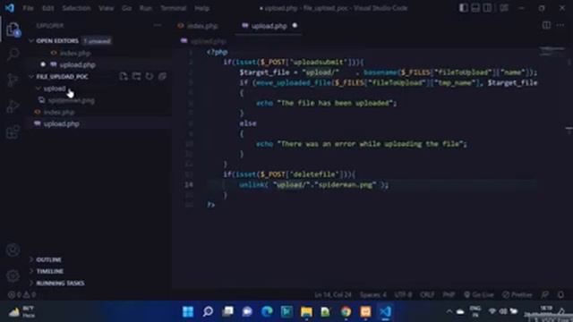Open the notifications bell in the status bar
This screenshot has height=322, width=573.
pos(561,294)
